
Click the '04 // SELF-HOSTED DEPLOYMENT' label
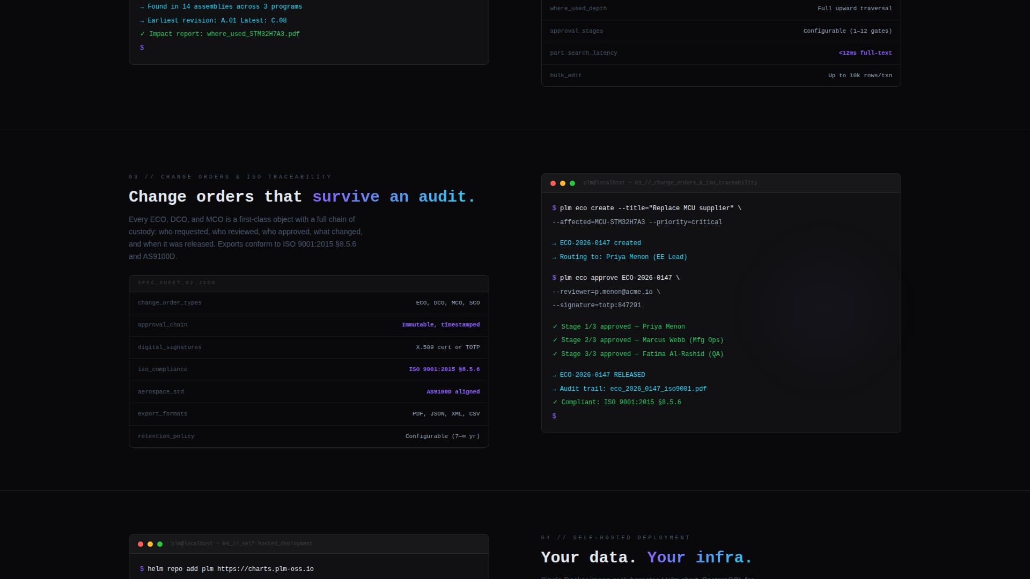[615, 538]
